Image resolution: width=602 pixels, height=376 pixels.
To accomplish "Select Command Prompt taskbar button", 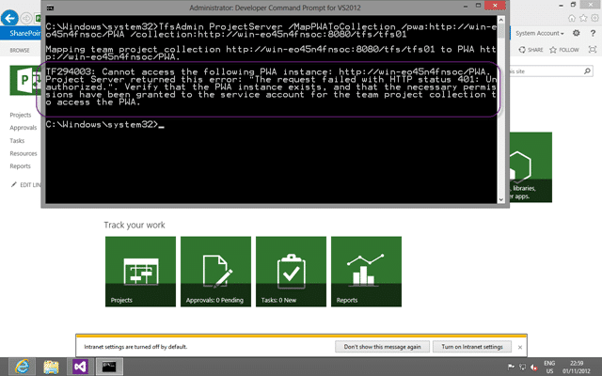I will [x=109, y=367].
